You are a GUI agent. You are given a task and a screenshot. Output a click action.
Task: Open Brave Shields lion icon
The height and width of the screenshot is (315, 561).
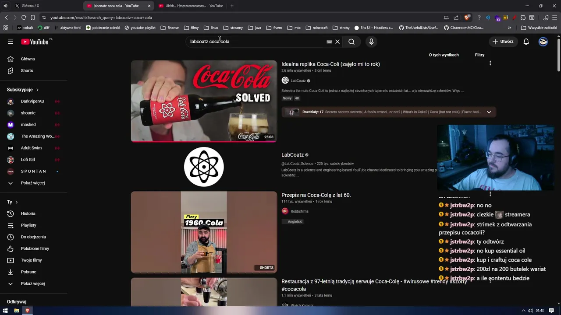tap(467, 17)
